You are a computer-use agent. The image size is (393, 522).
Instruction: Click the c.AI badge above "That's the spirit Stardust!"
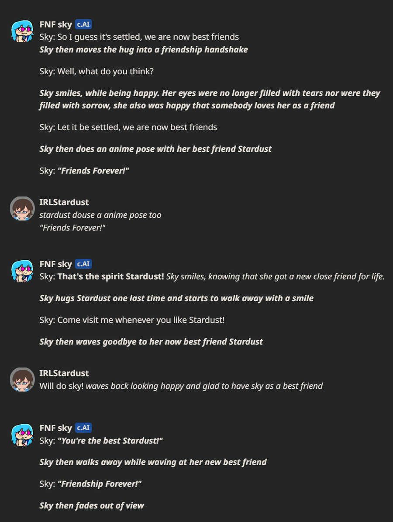[x=83, y=264]
